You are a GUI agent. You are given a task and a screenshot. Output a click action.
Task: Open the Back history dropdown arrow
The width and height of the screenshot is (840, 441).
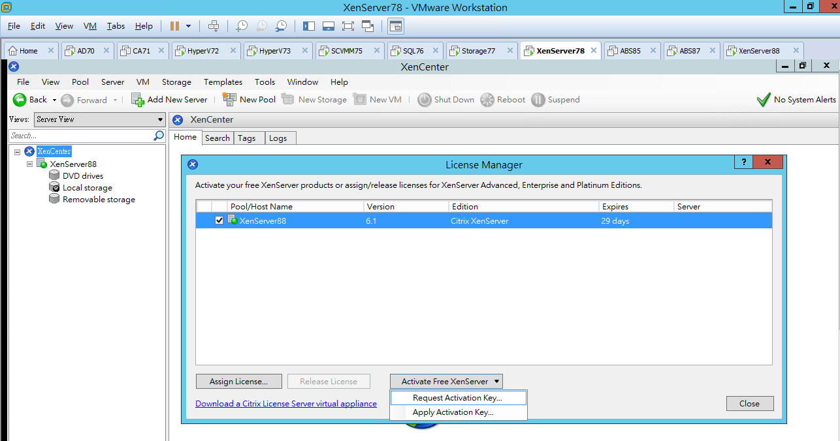click(54, 100)
